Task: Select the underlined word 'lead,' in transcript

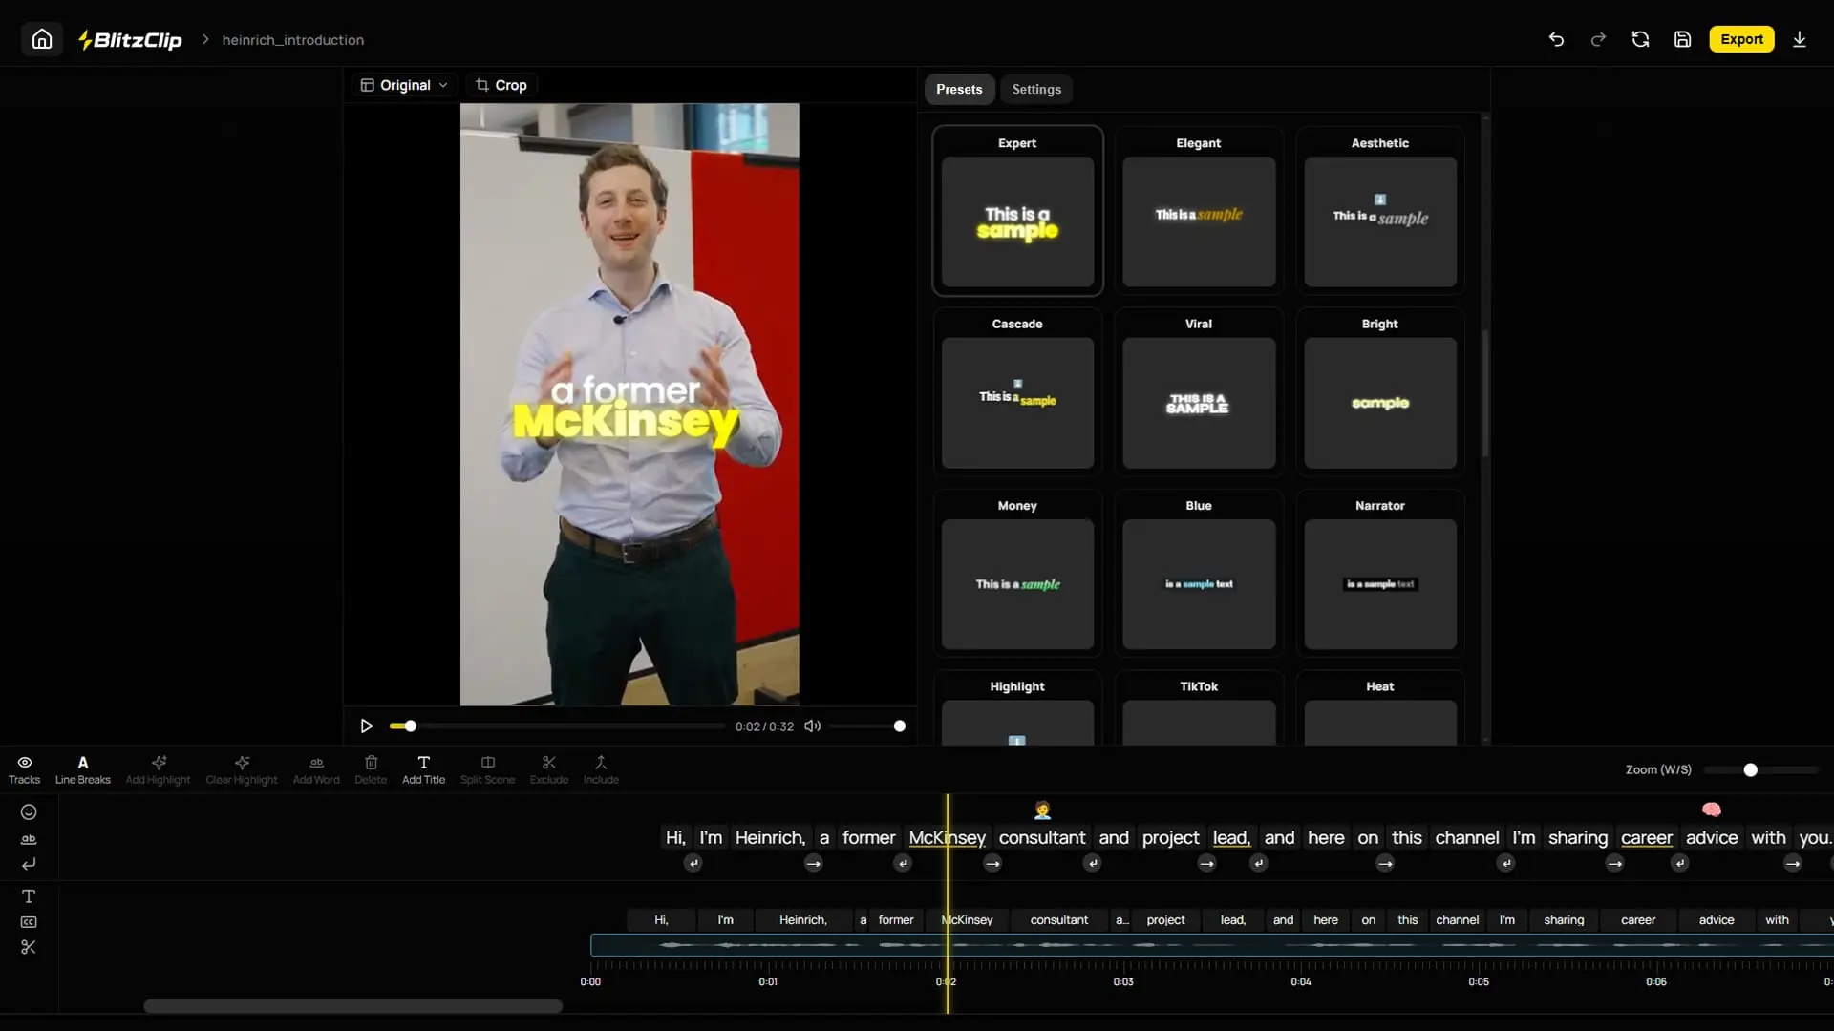Action: point(1231,837)
